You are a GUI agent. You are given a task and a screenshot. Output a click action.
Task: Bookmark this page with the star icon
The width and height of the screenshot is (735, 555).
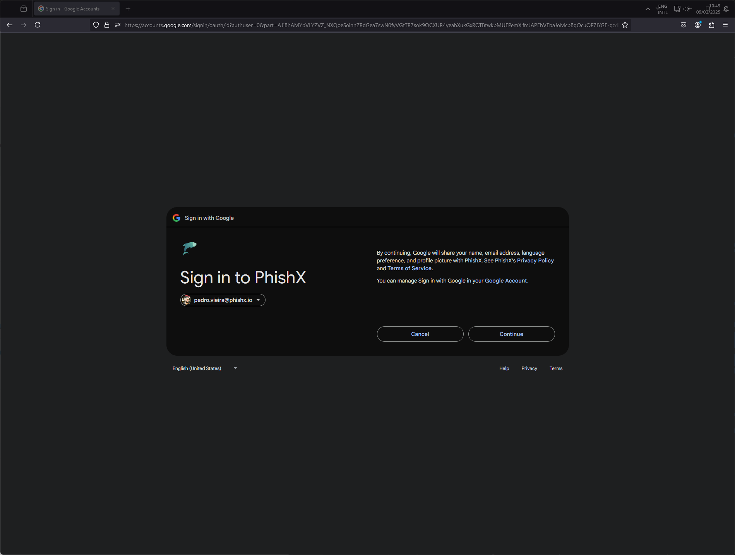point(625,25)
